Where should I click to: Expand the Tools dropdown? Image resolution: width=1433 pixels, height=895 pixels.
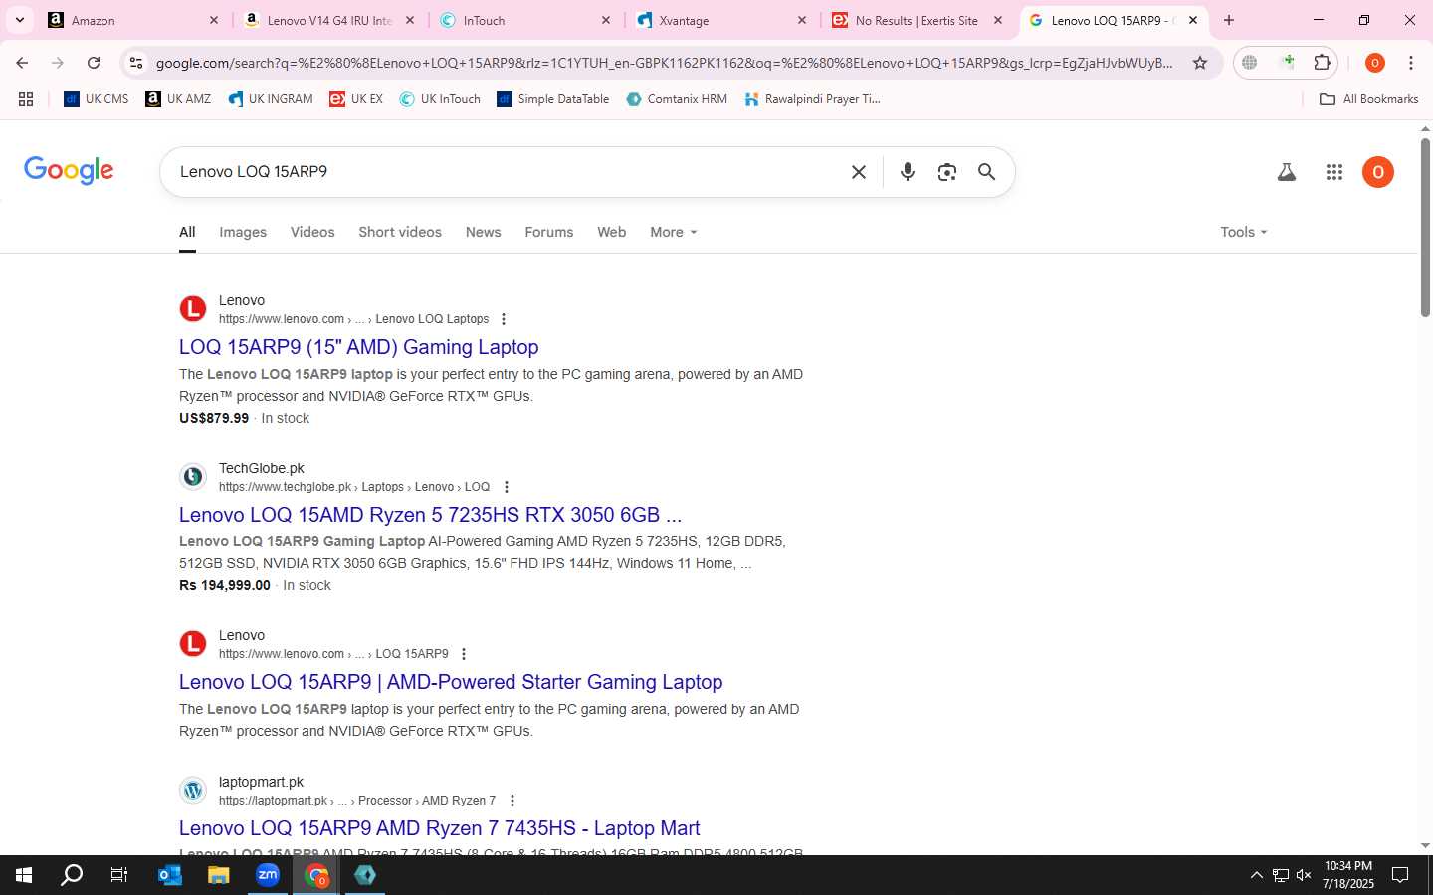(x=1244, y=232)
